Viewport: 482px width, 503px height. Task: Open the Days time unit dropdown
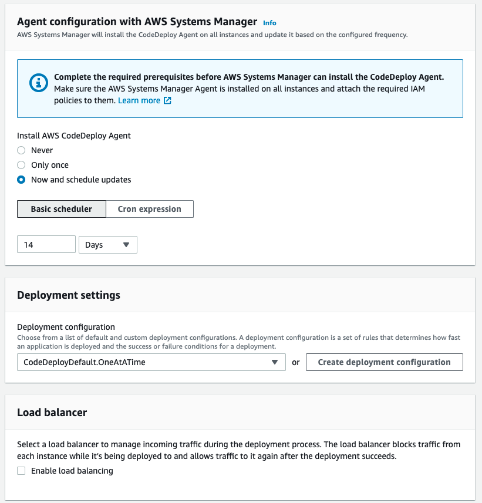(107, 245)
